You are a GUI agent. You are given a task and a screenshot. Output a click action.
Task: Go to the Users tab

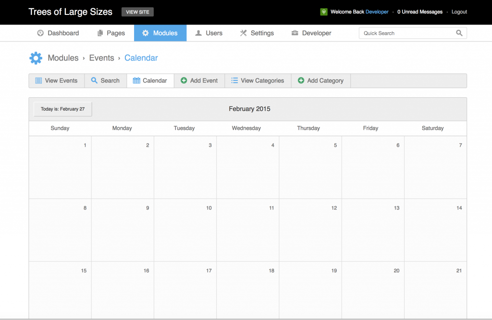(x=209, y=33)
